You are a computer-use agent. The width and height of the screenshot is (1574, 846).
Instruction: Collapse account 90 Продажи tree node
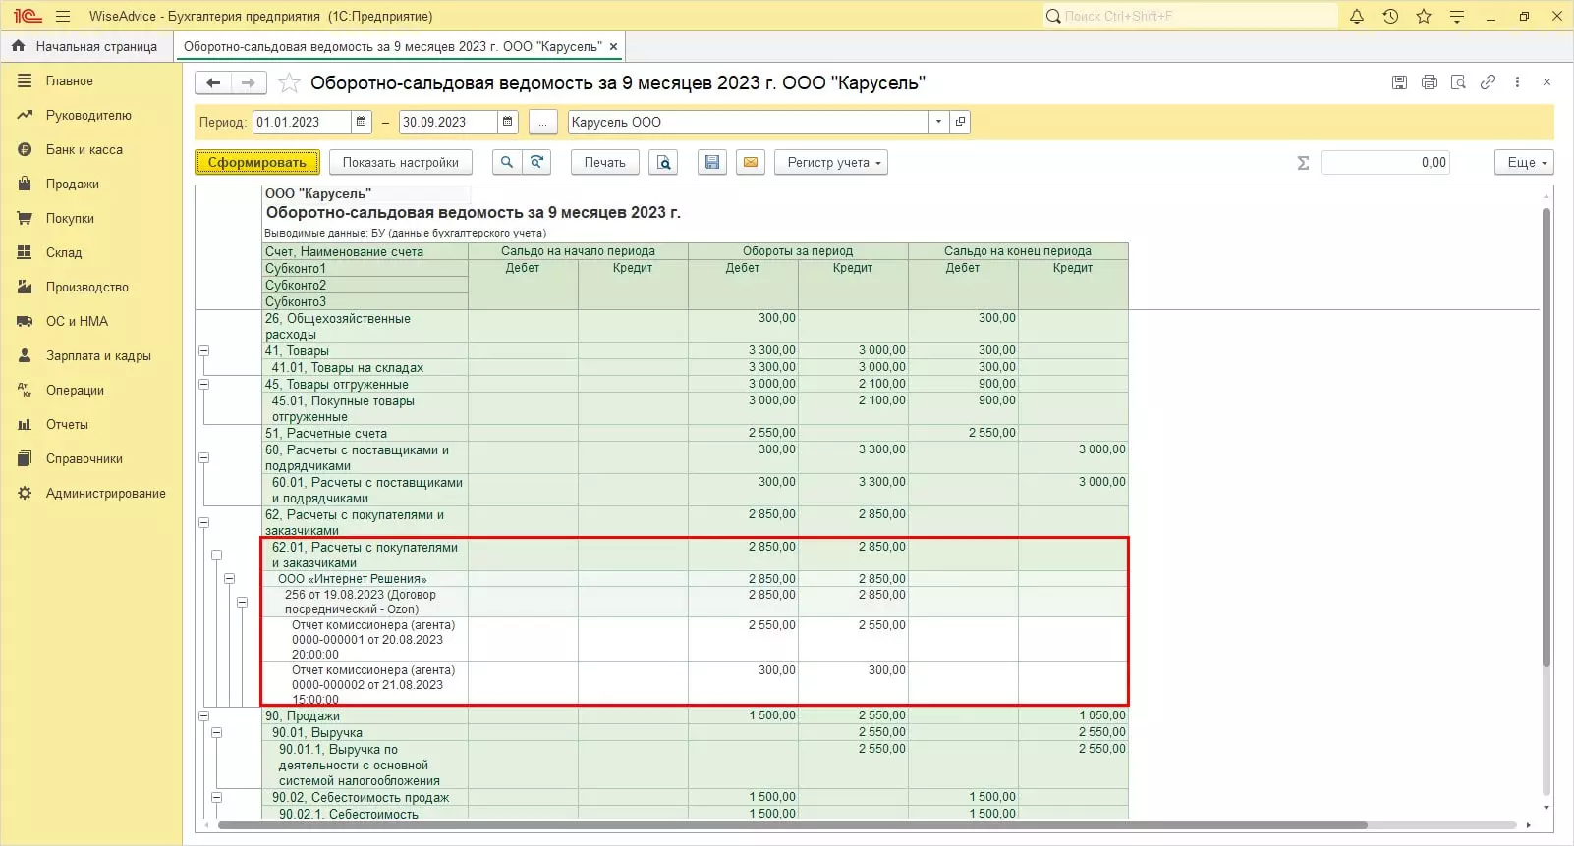pos(204,716)
